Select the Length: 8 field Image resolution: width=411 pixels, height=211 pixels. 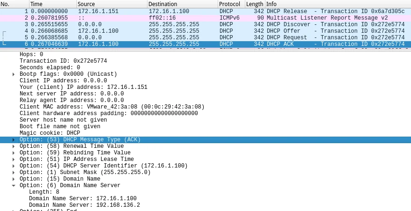click(44, 192)
